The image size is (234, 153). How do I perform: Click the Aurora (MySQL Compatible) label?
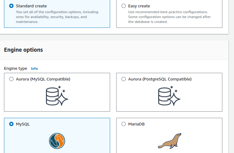(43, 79)
